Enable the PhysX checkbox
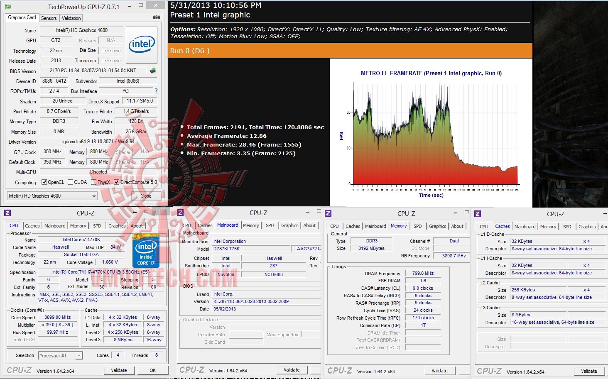The width and height of the screenshot is (608, 379). (x=94, y=182)
